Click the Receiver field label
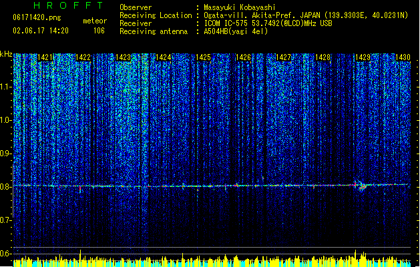The height and width of the screenshot is (267, 420). point(136,23)
